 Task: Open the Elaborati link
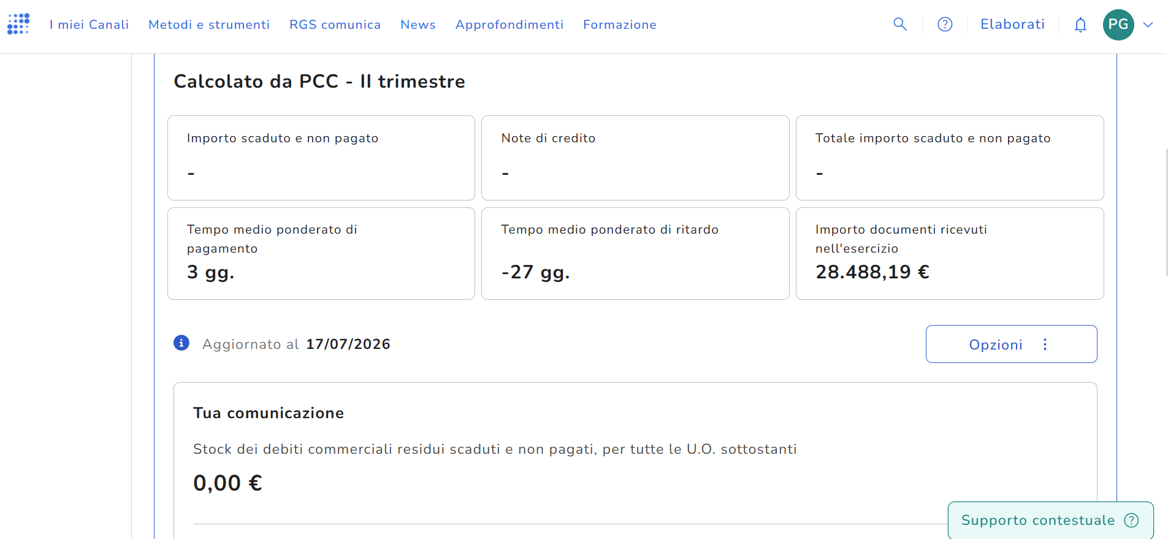click(x=1012, y=24)
